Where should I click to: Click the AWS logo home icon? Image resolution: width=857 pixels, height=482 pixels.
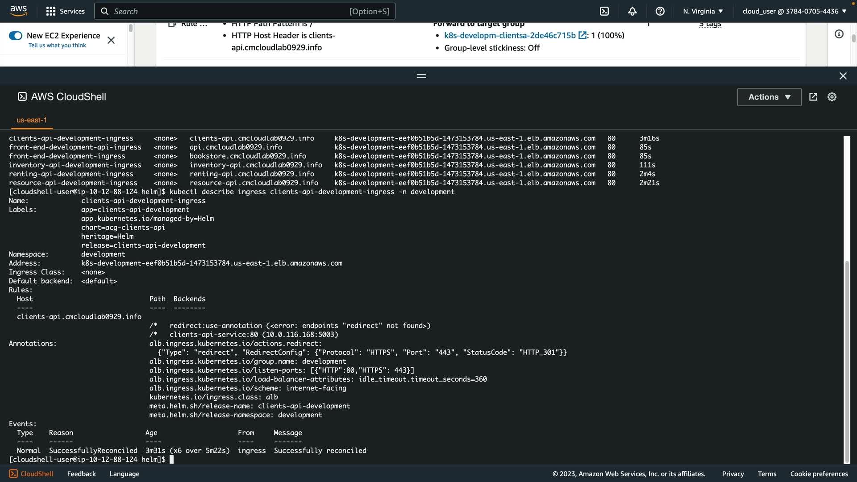(x=18, y=11)
